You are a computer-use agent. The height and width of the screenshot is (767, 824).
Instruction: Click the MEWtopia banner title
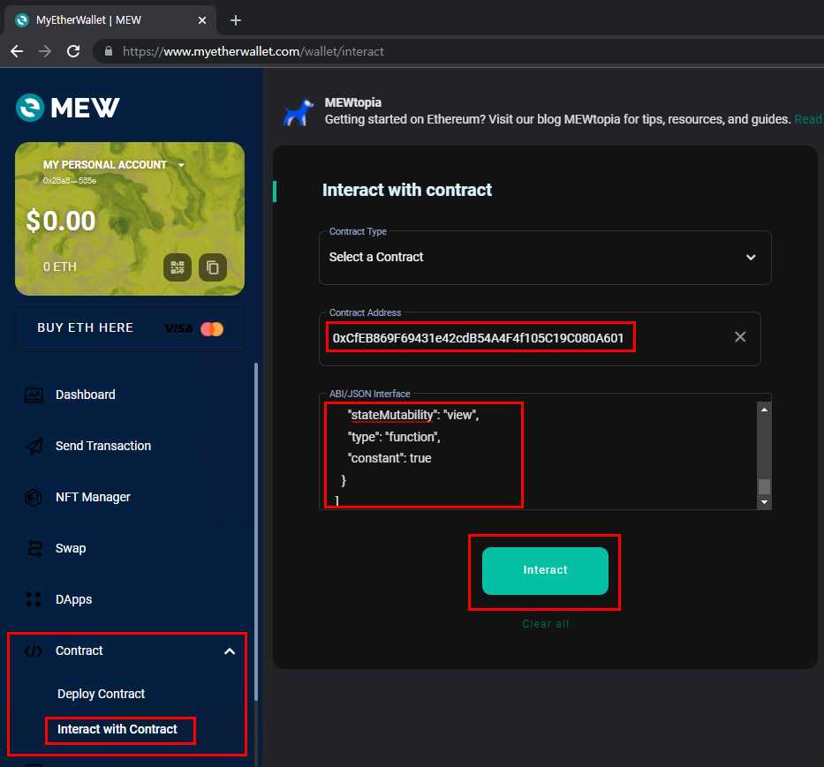[x=352, y=102]
